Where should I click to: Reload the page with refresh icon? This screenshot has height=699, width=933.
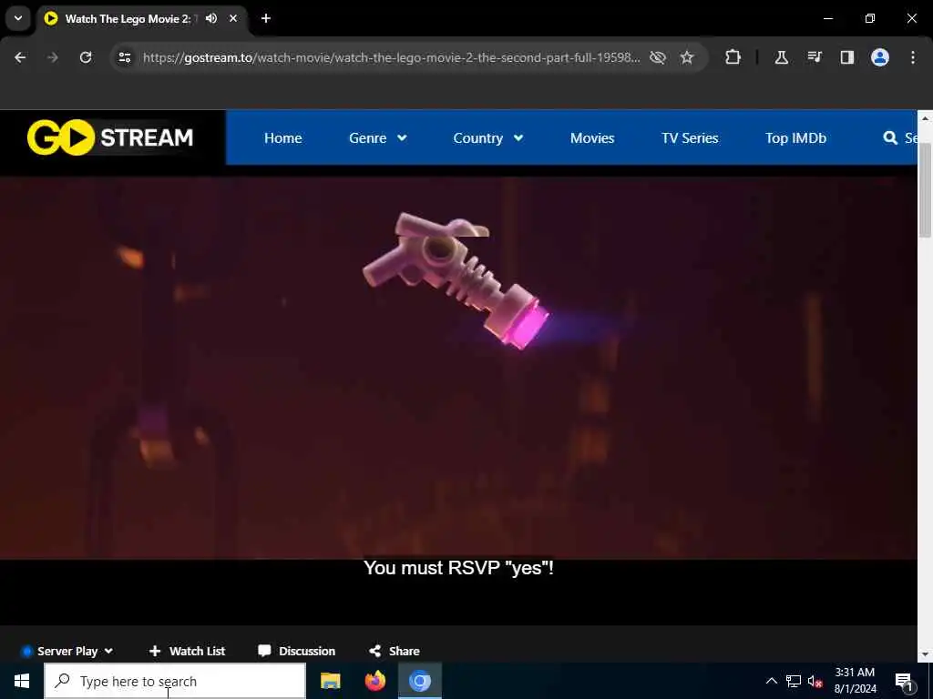[86, 57]
